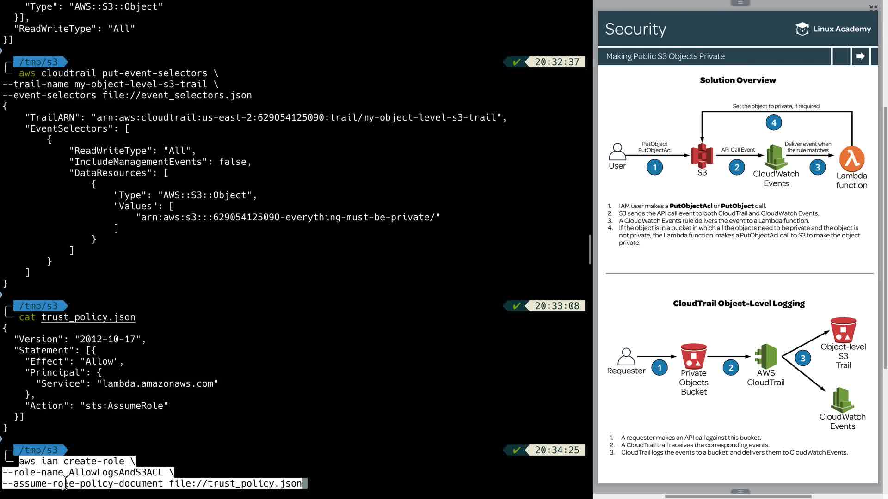The image size is (888, 499).
Task: Click step 4 circle in Solution Overview
Action: click(774, 122)
